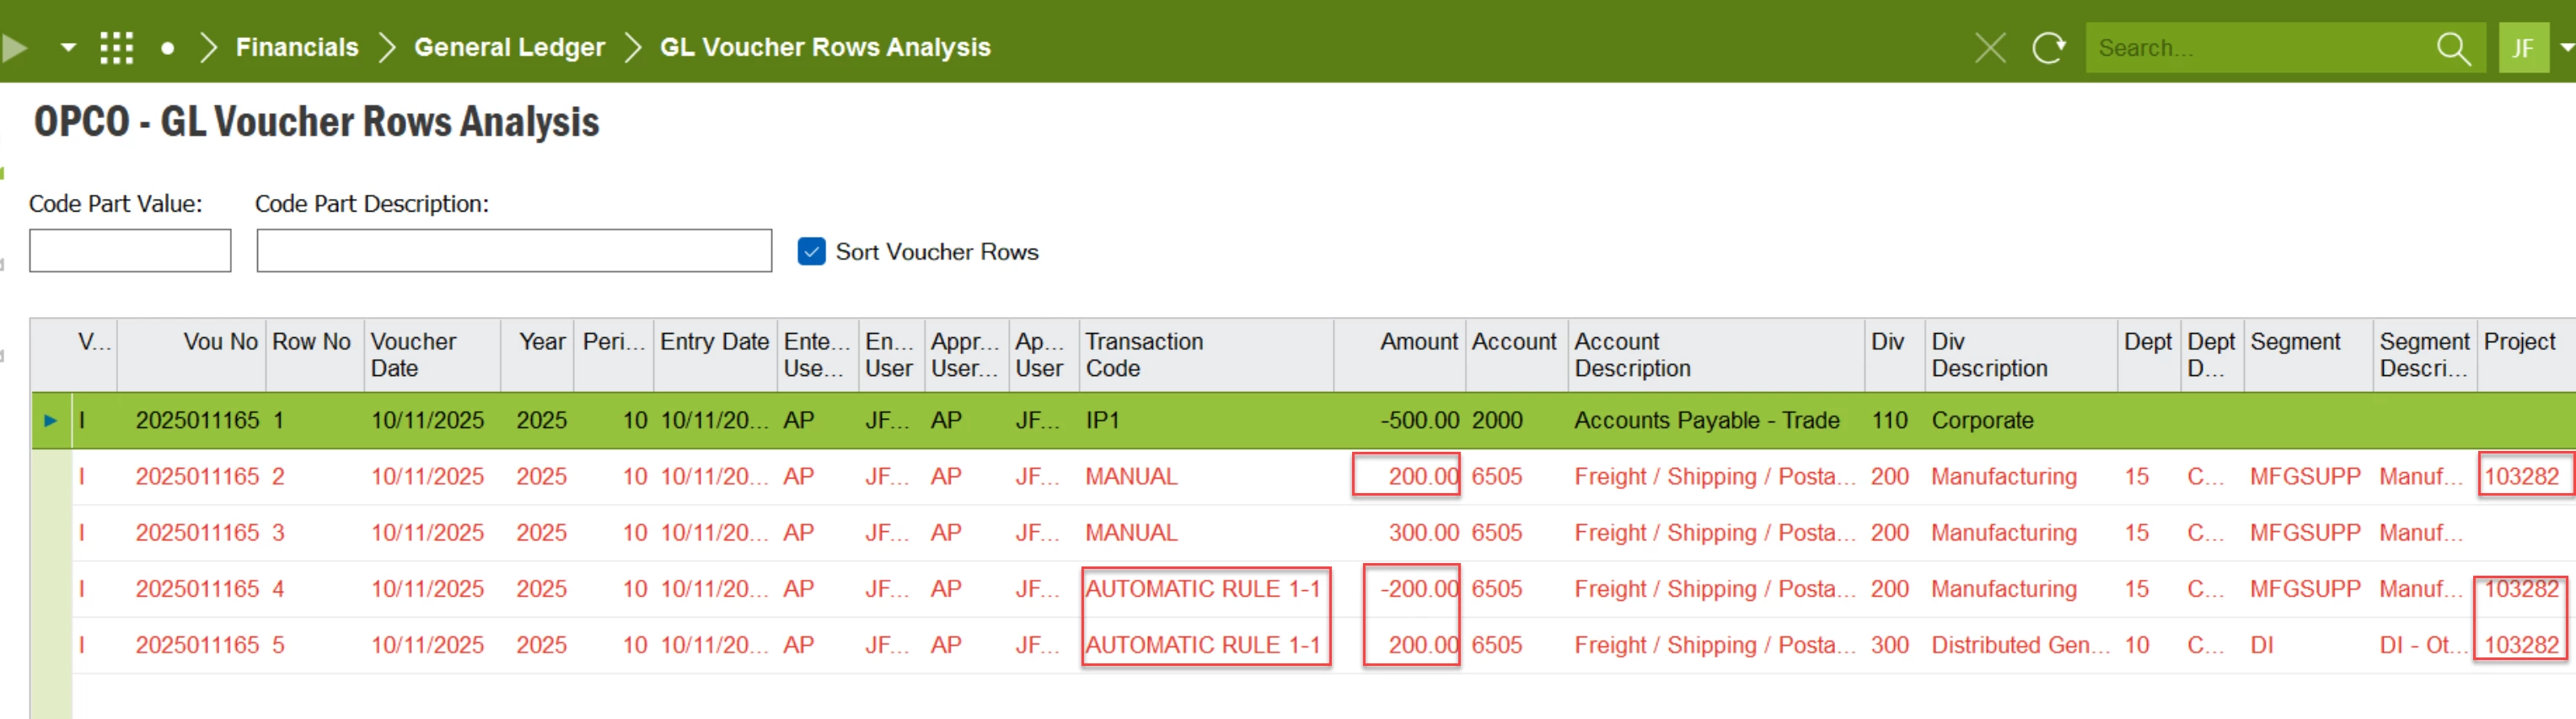This screenshot has width=2576, height=719.
Task: Uncheck the Sort Voucher Rows checkbox
Action: (811, 251)
